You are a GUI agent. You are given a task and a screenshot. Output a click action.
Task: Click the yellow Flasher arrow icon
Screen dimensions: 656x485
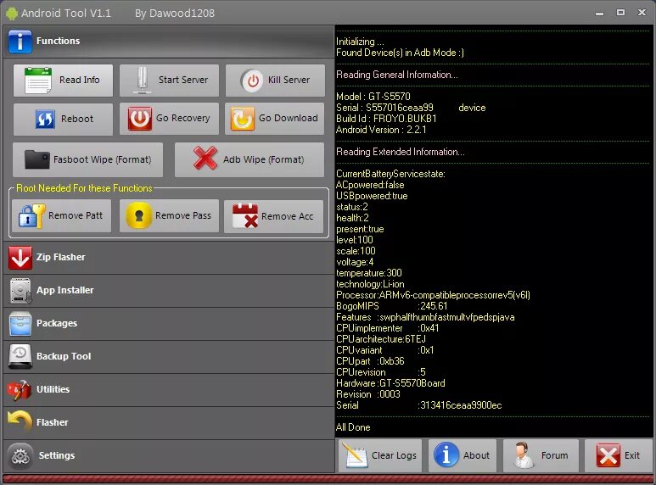click(20, 421)
